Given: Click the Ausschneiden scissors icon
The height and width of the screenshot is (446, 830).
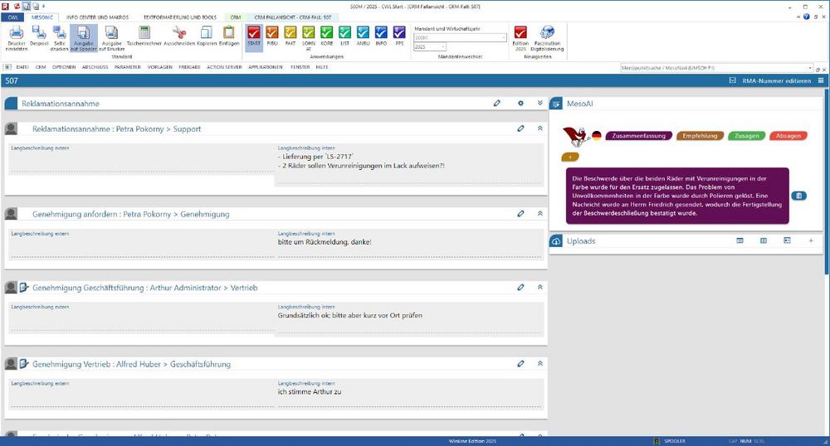Looking at the screenshot, I should [x=178, y=35].
